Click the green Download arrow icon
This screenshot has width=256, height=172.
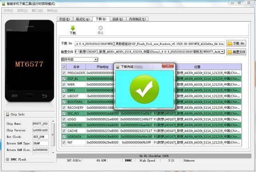pos(73,28)
